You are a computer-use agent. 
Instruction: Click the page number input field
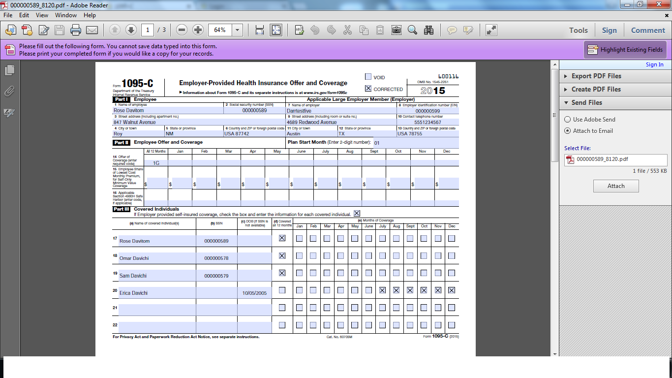pyautogui.click(x=148, y=30)
